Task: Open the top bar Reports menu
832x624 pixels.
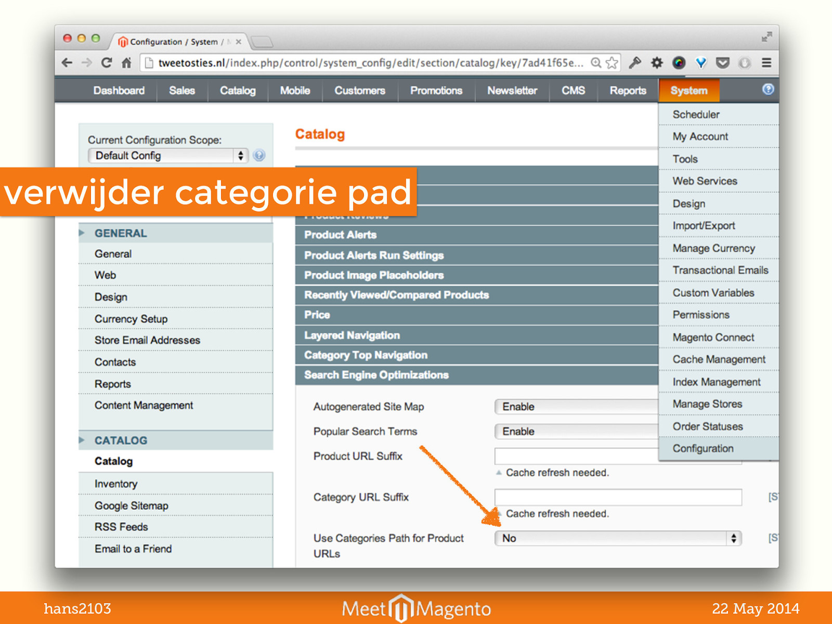Action: tap(628, 90)
